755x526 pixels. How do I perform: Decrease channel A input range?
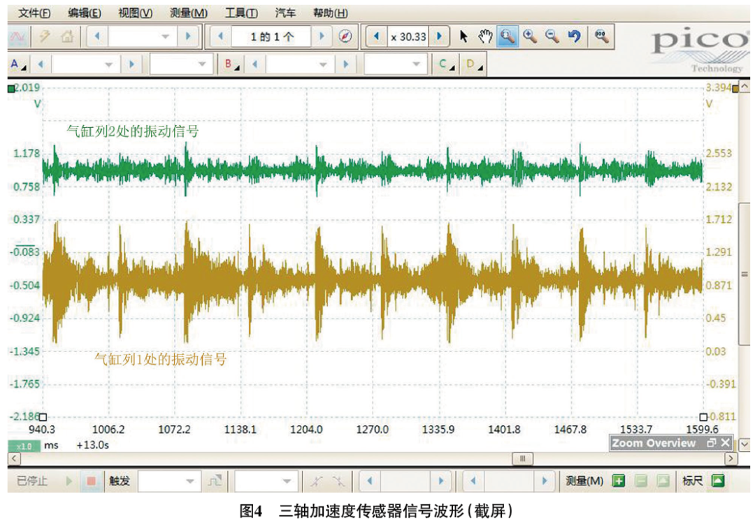[x=41, y=64]
